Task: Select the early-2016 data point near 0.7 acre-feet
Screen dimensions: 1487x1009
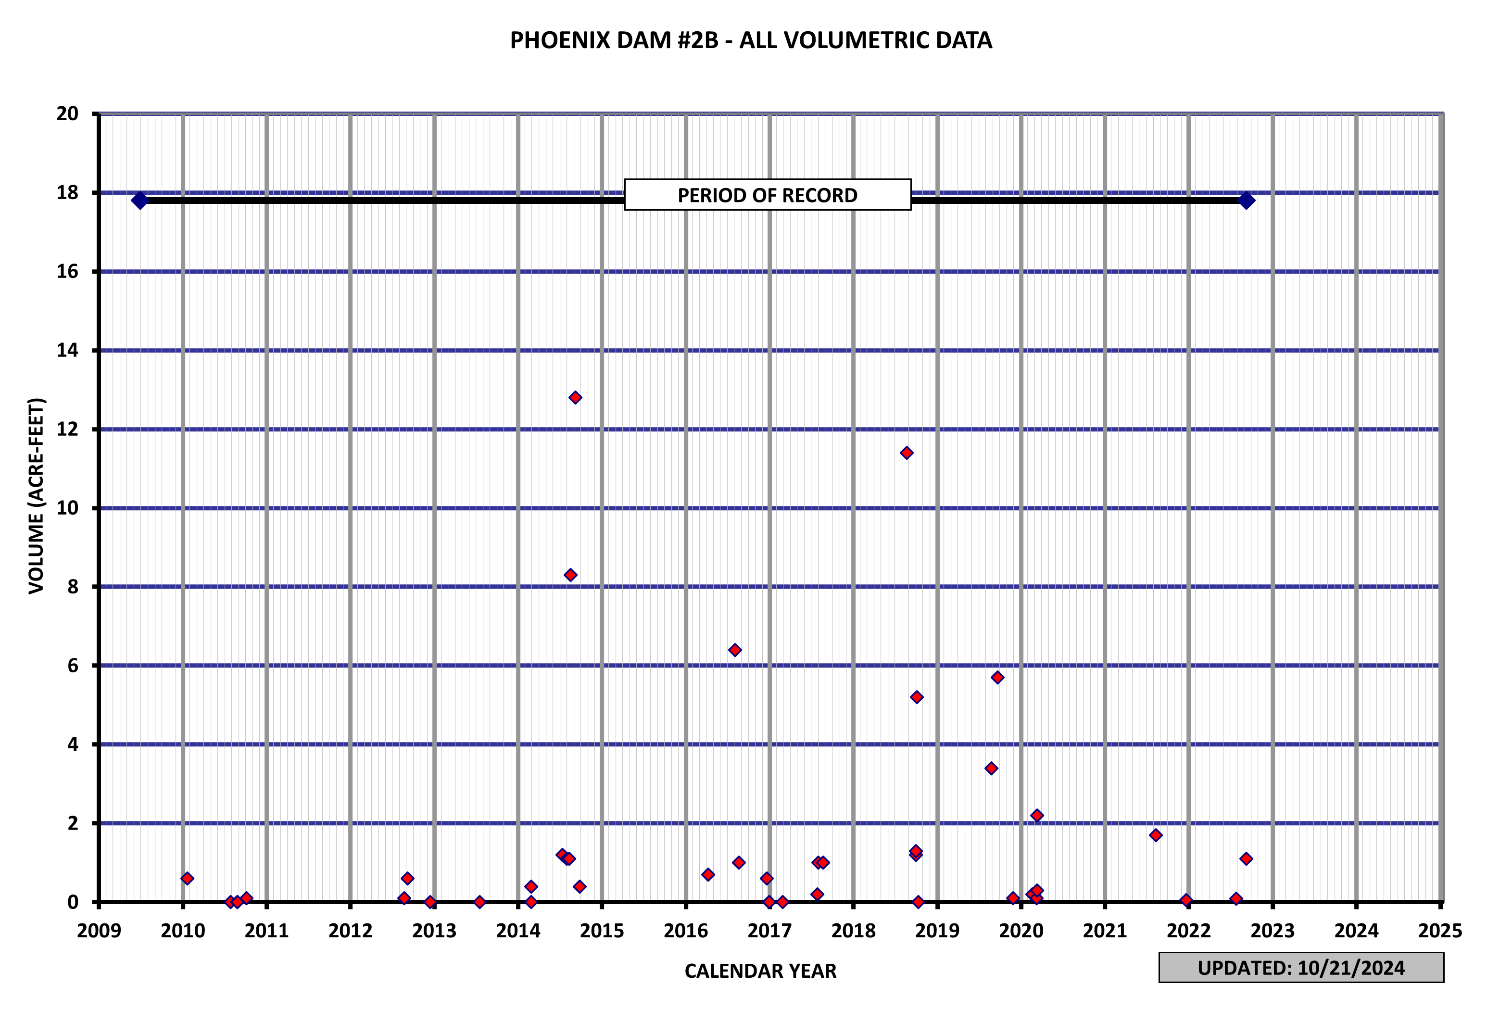Action: (707, 874)
